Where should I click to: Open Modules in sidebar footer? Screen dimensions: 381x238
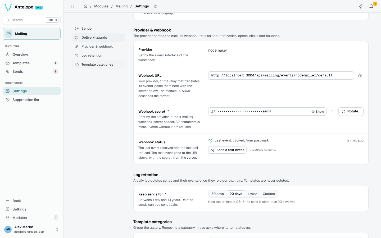tap(31, 218)
